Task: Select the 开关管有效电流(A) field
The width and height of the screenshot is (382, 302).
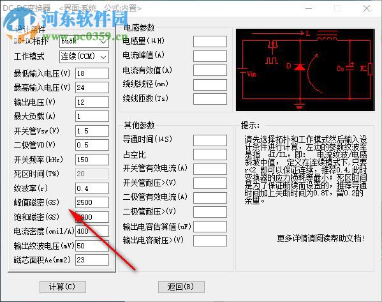Action: (x=210, y=169)
